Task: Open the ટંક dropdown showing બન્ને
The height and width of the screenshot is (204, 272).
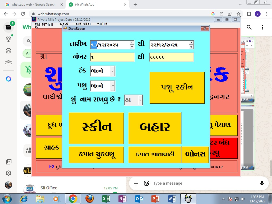Action: click(x=113, y=71)
